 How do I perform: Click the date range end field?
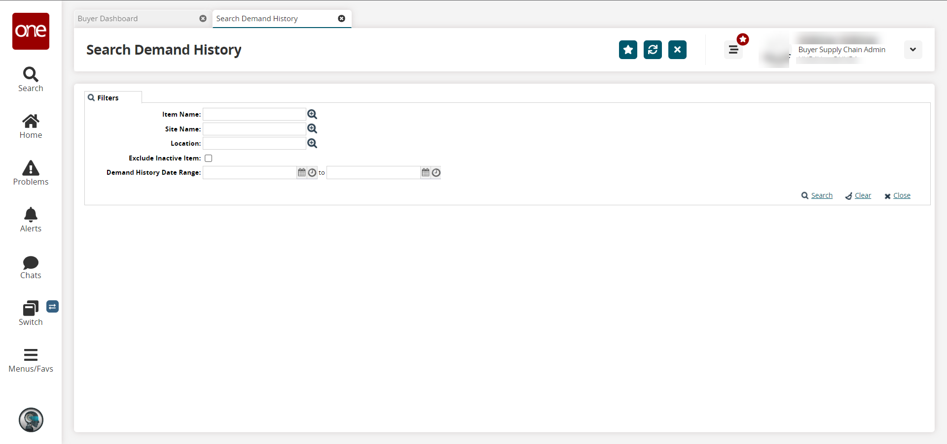click(x=373, y=172)
